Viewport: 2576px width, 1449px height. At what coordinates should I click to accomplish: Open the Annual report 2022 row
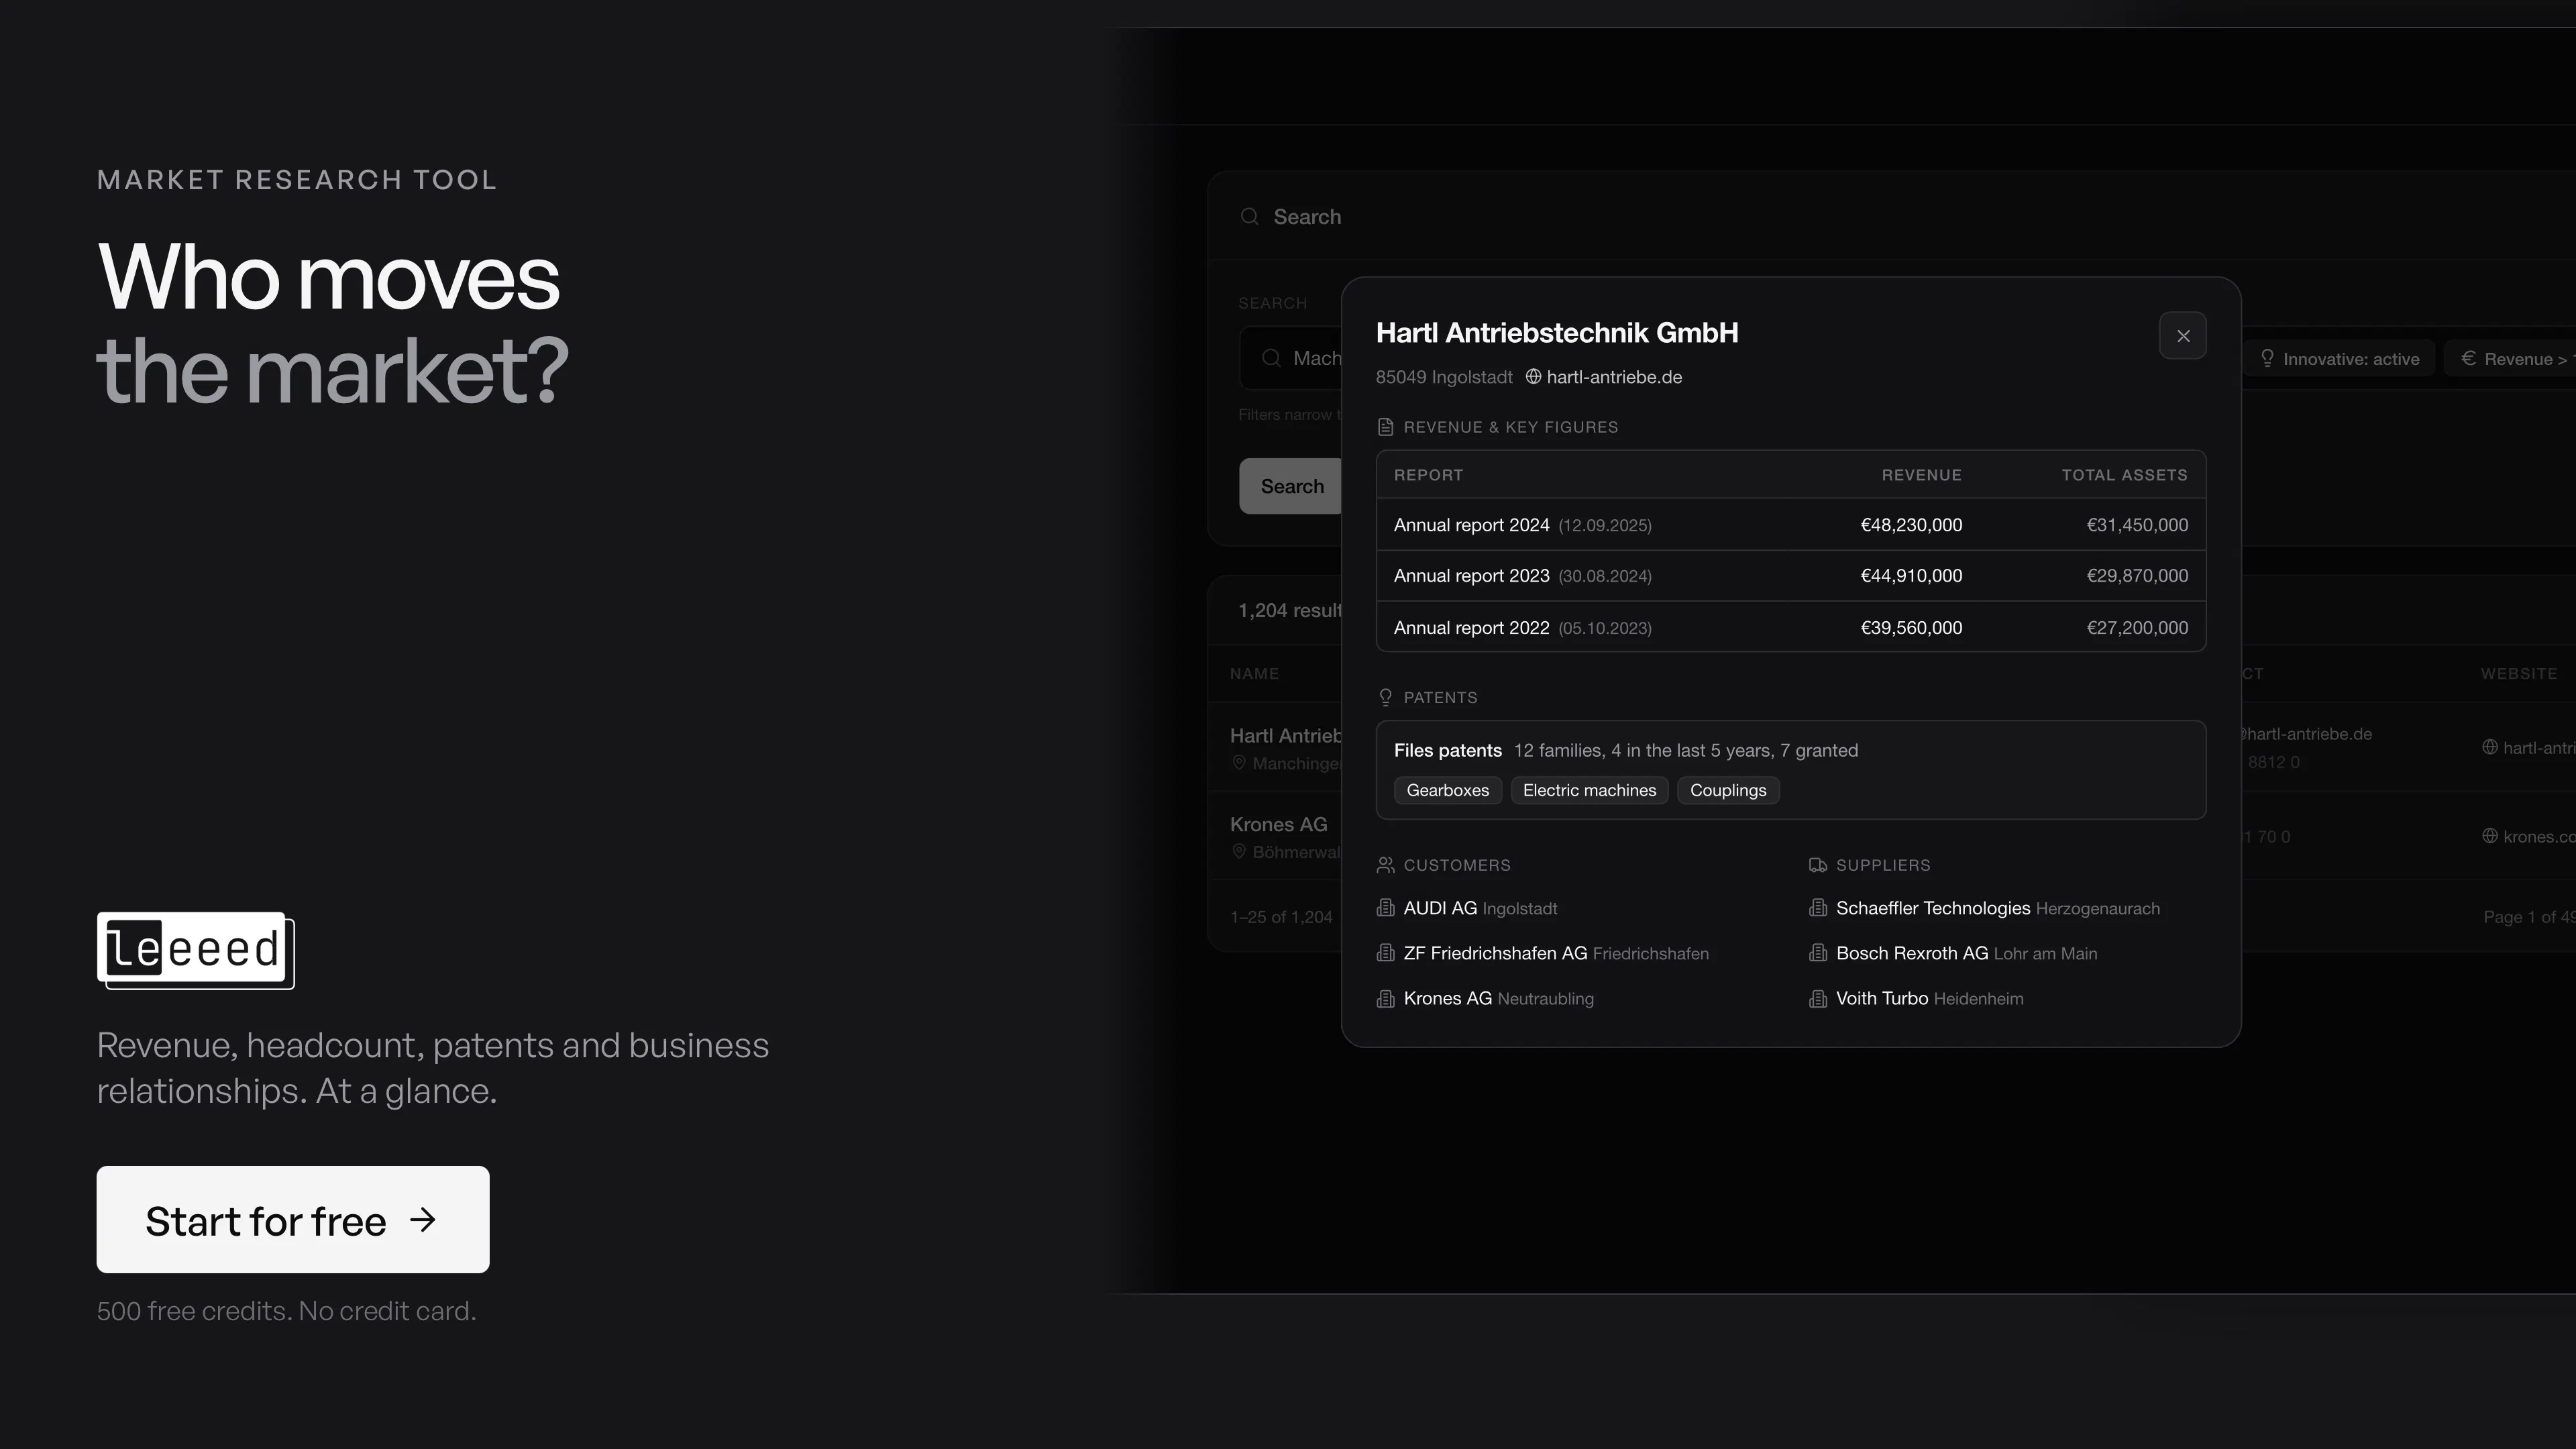coord(1791,627)
